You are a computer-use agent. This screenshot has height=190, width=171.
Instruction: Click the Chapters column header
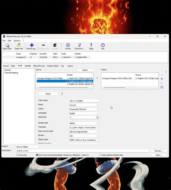click(33, 54)
